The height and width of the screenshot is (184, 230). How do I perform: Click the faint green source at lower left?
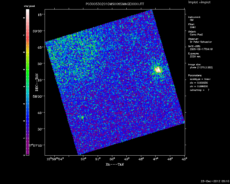point(82,117)
